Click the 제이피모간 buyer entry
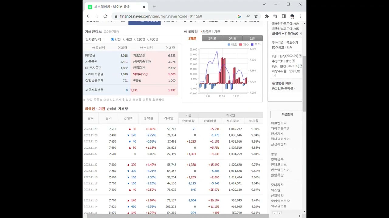Screen dimensions: 389x218 (x=140, y=74)
